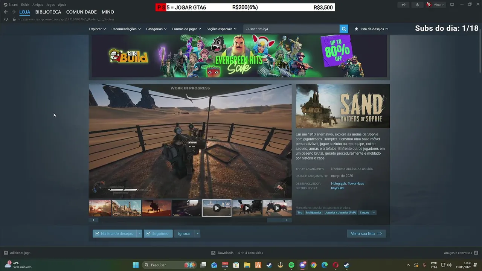The width and height of the screenshot is (482, 271).
Task: Expand the wishlist button dropdown arrow
Action: pyautogui.click(x=140, y=233)
